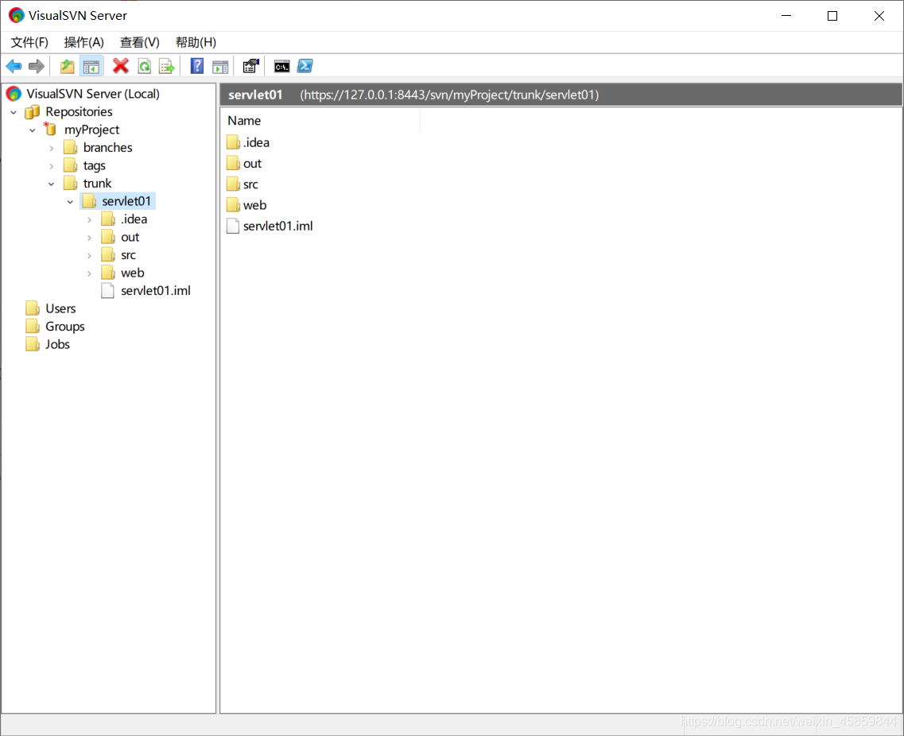Open Help with the question mark icon
Screen dimensions: 904x736
pyautogui.click(x=197, y=66)
